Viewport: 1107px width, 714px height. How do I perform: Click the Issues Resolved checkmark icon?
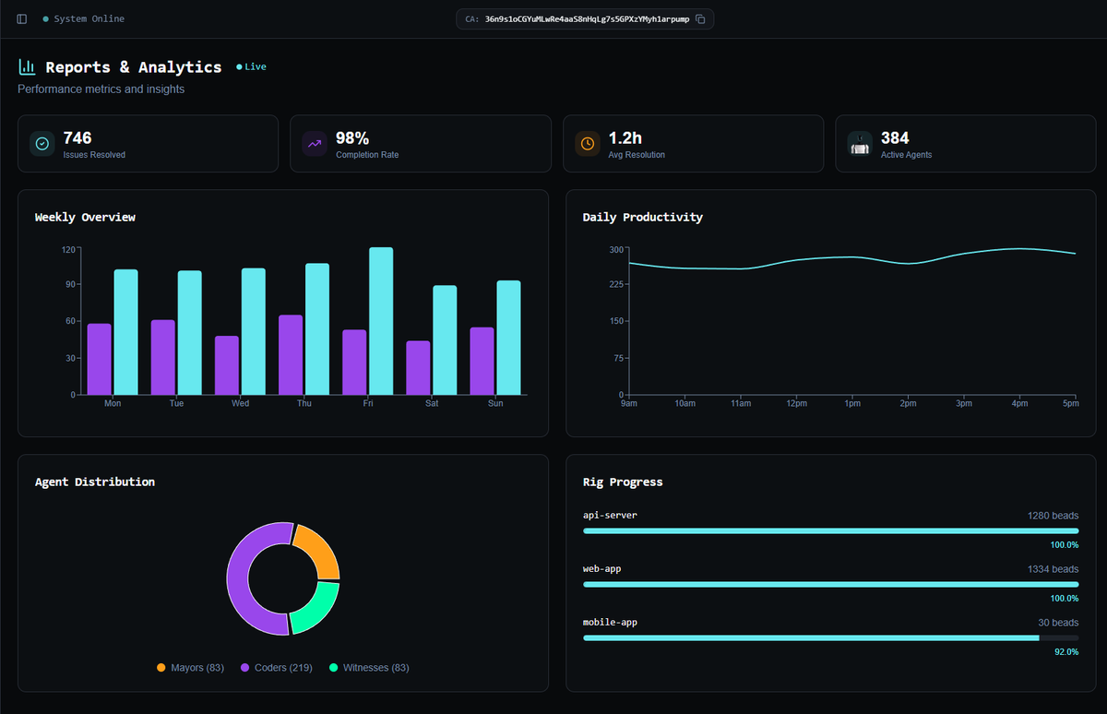click(x=42, y=143)
